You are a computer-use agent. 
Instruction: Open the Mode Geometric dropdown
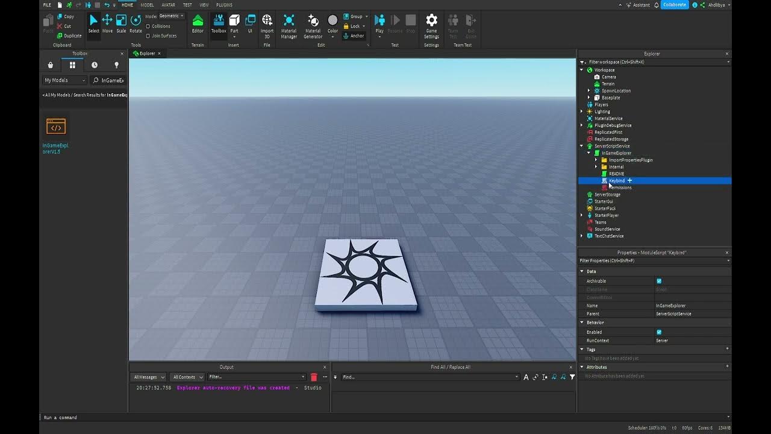pyautogui.click(x=172, y=16)
